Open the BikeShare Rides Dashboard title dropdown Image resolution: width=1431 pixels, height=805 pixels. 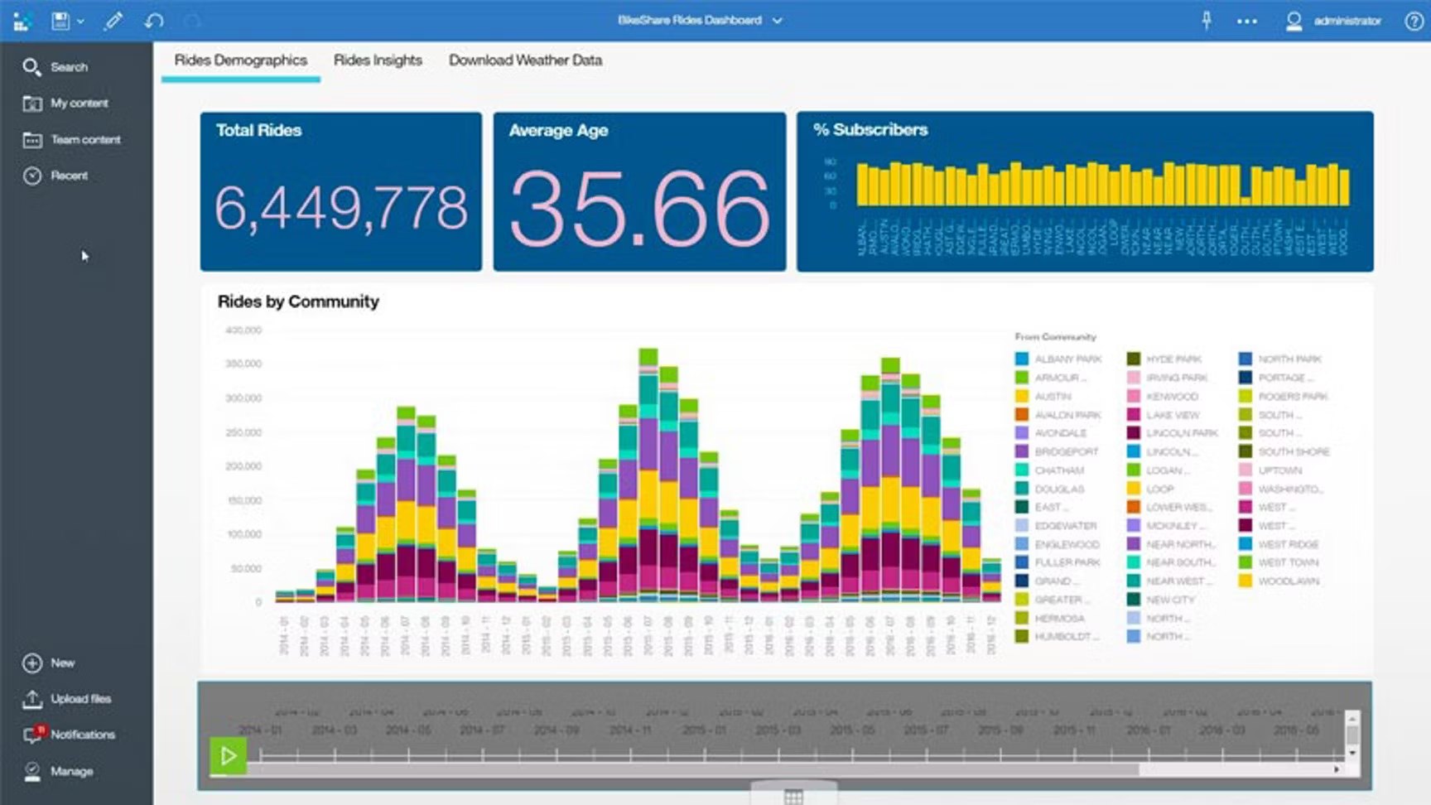tap(776, 21)
